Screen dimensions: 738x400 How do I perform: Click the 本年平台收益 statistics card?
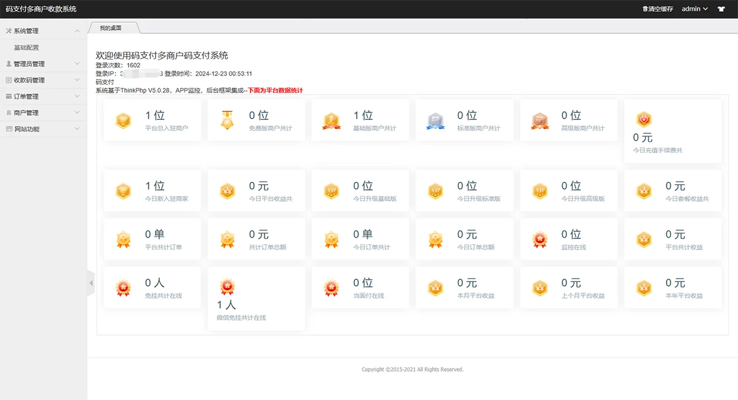pyautogui.click(x=673, y=288)
